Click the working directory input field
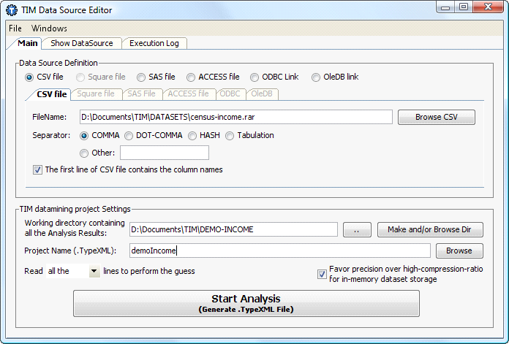509x344 pixels. [233, 229]
